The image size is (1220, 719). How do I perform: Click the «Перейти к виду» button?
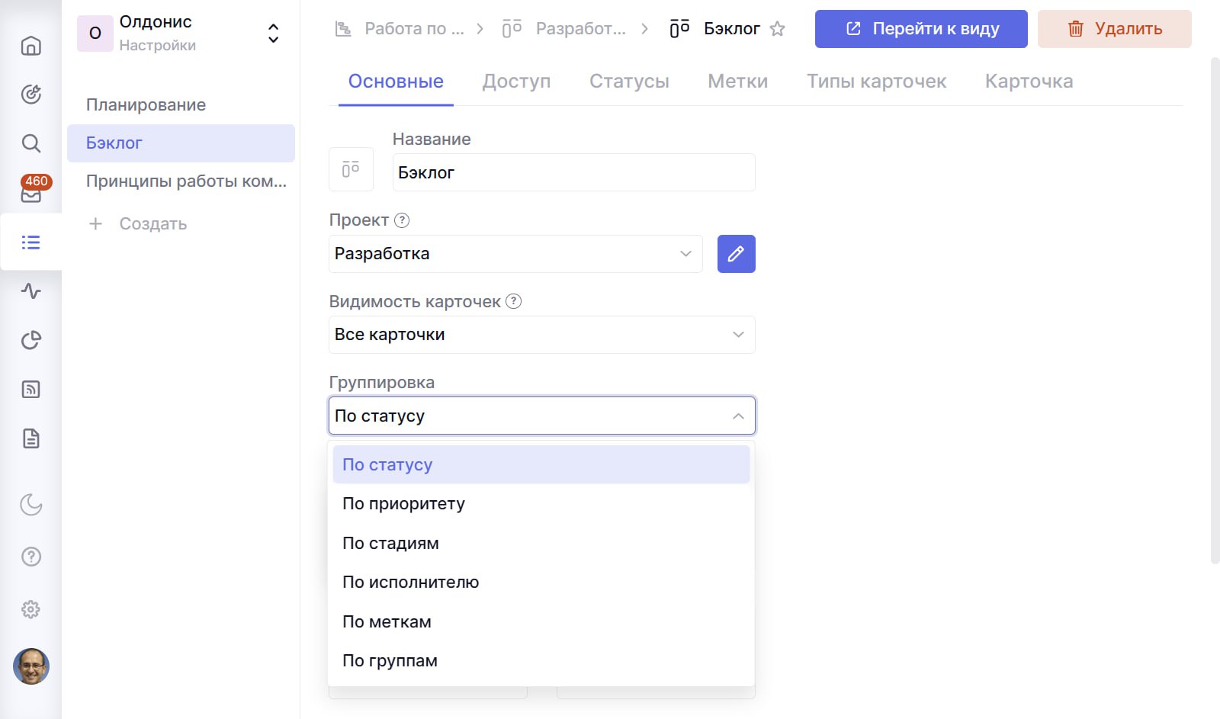coord(920,29)
